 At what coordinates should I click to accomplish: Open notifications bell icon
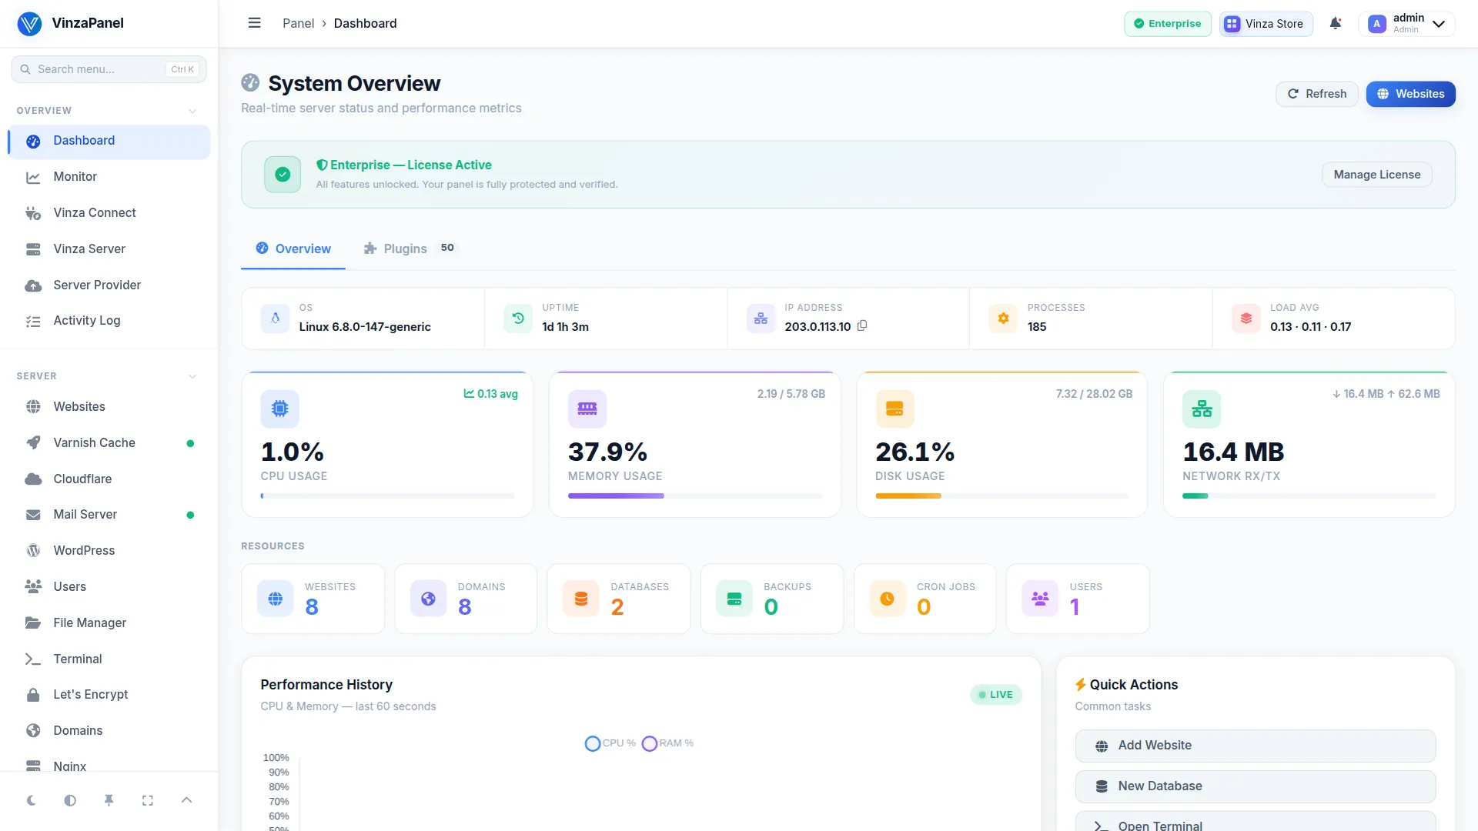(1336, 23)
